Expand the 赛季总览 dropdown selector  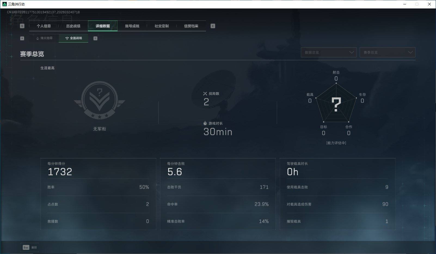(388, 52)
